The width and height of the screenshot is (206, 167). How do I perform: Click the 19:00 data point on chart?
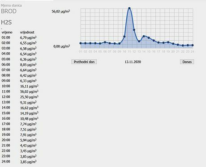168,42
